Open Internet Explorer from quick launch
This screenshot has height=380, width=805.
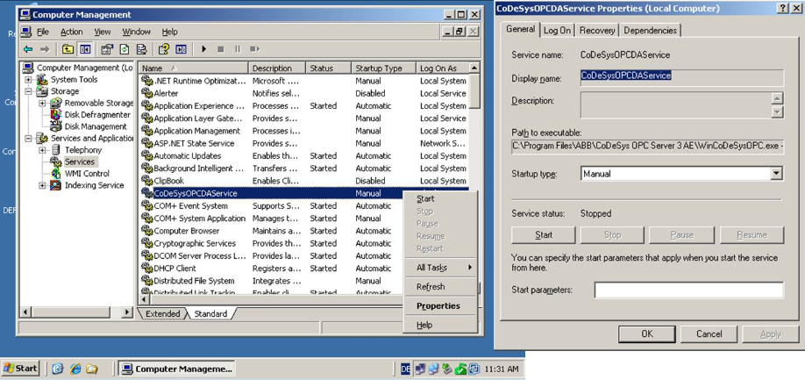coord(75,369)
